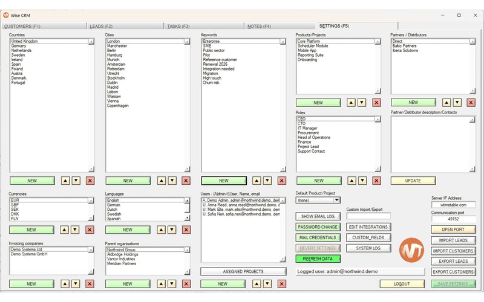Screen dimensions: 484x302
Task: Move selected product/project down
Action: [362, 102]
